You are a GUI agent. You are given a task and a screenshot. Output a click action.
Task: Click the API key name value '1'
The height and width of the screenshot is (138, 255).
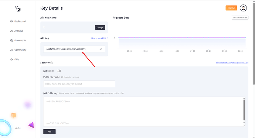coord(44,28)
